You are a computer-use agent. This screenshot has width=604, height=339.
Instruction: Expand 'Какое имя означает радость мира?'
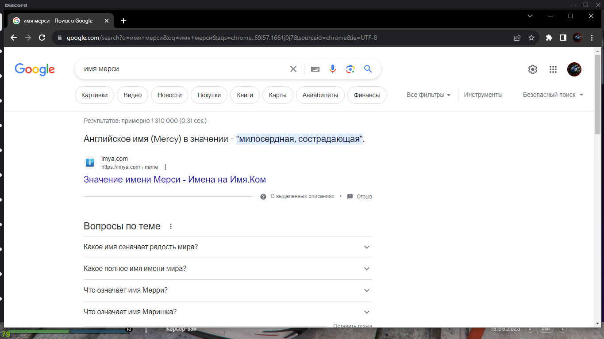click(228, 247)
